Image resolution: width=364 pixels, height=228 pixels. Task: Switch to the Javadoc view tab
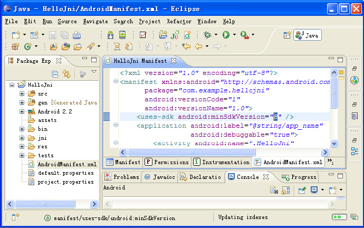pyautogui.click(x=160, y=177)
